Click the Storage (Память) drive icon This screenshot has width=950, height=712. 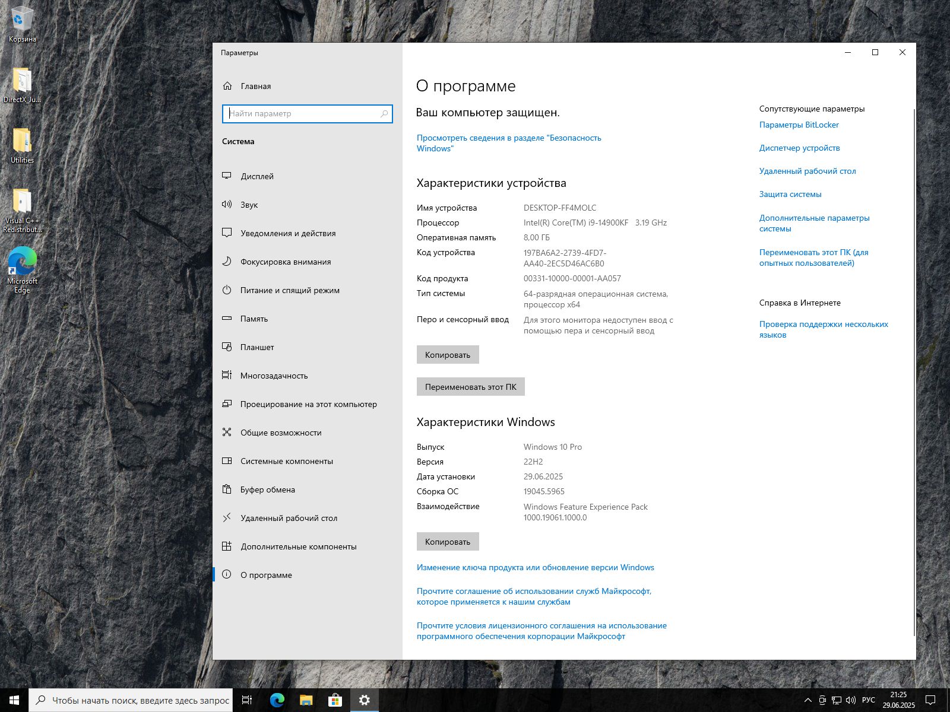[x=227, y=319]
